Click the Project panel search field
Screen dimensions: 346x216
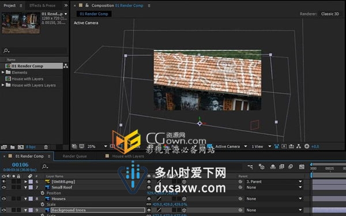(35, 51)
